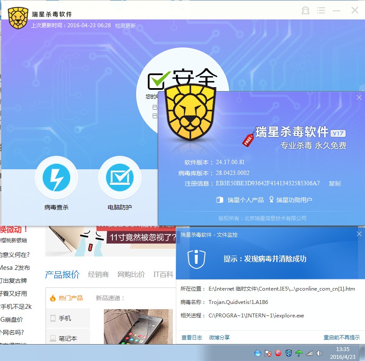Start the 病毒查杀 lightning scan icon
This screenshot has width=365, height=361.
pyautogui.click(x=56, y=177)
